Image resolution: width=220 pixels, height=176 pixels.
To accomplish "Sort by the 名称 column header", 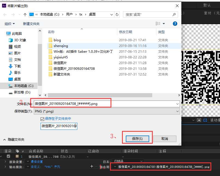I will coord(51,32).
